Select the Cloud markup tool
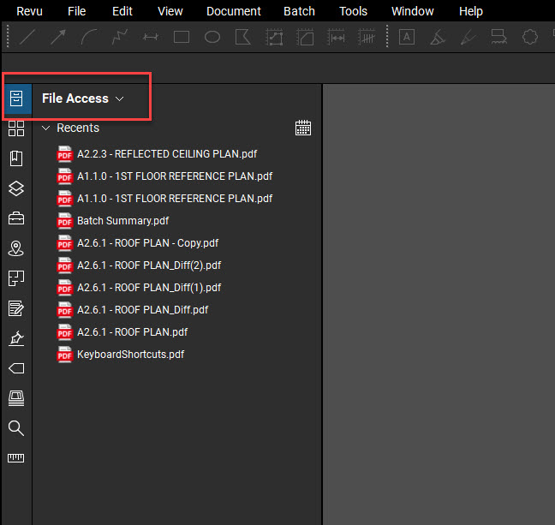The image size is (555, 525). point(530,37)
